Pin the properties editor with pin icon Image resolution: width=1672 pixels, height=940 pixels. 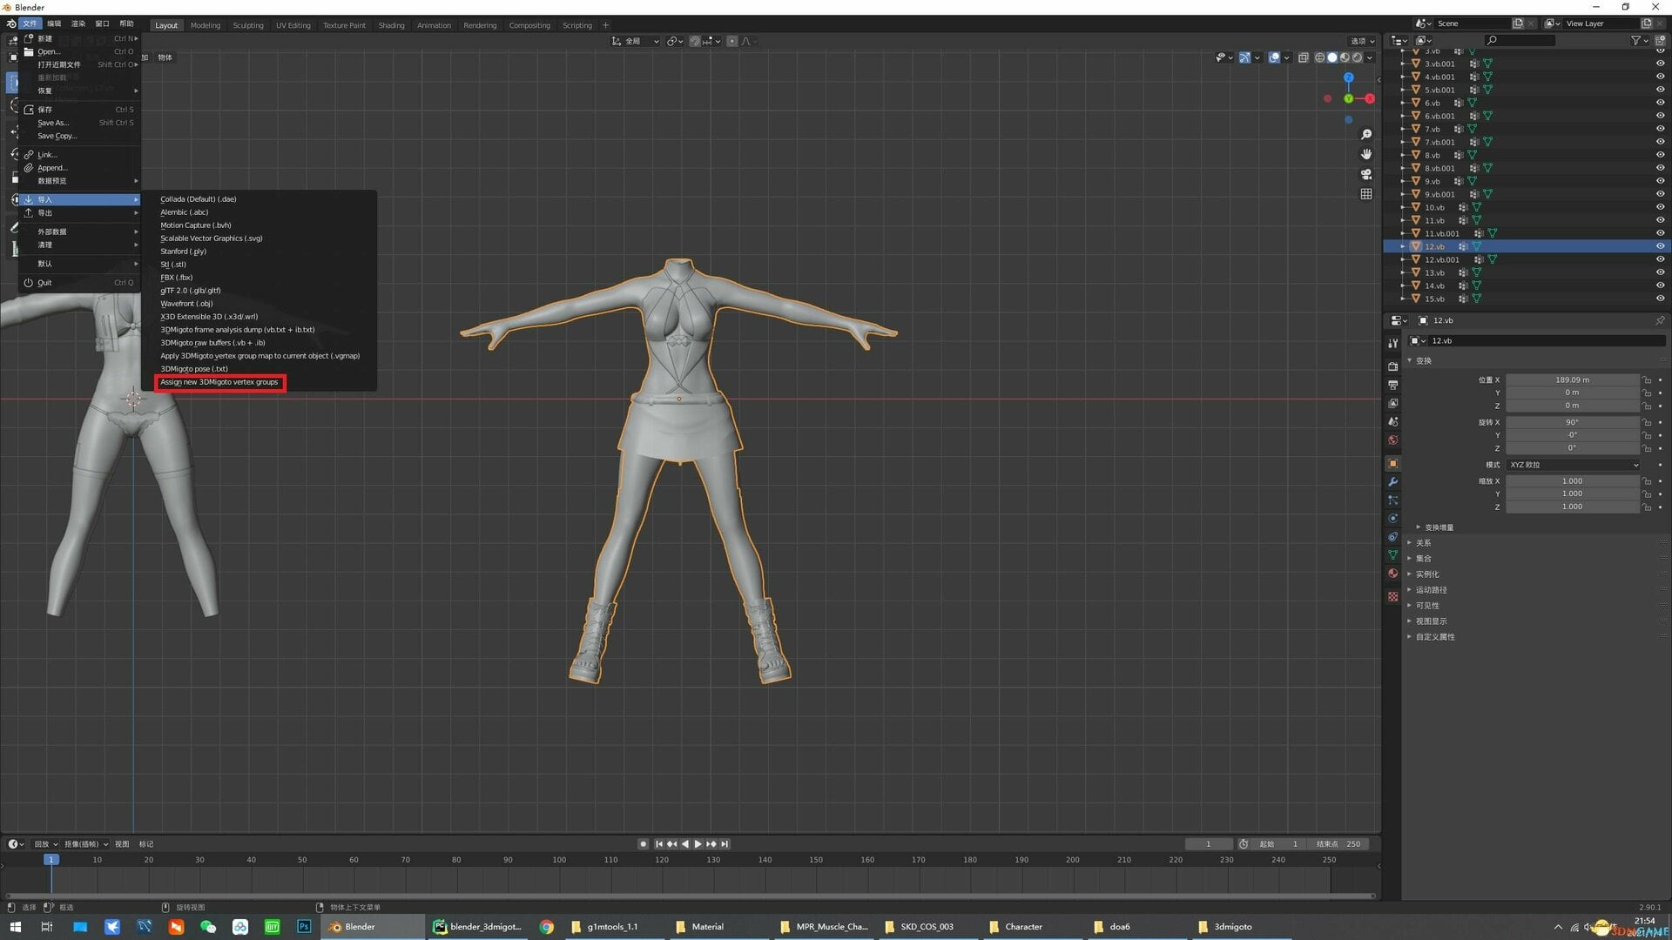(1660, 320)
